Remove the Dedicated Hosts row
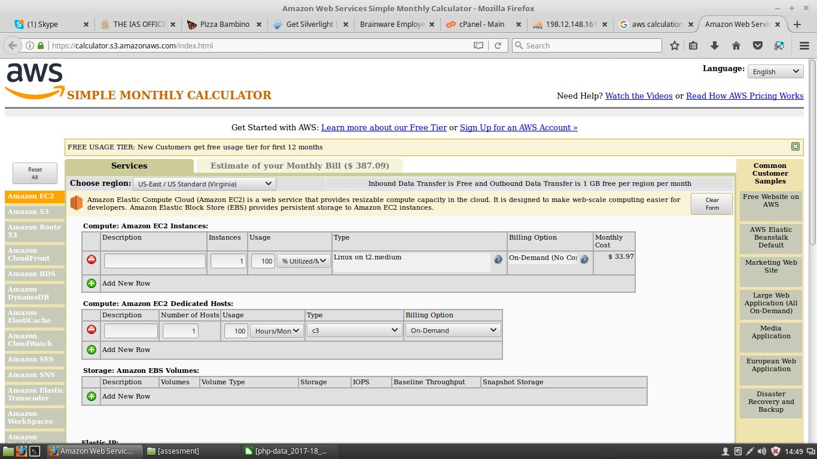This screenshot has height=459, width=817. 92,330
